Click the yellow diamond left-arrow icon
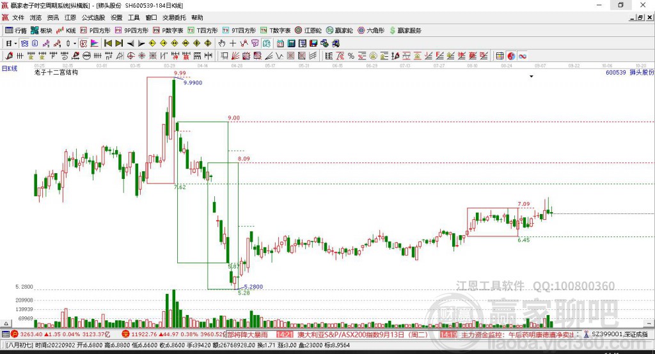This screenshot has height=354, width=655. [152, 43]
